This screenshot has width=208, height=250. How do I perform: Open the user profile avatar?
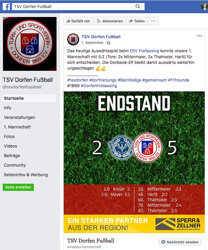pyautogui.click(x=205, y=7)
